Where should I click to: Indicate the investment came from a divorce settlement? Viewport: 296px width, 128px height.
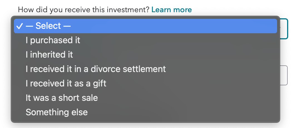[x=95, y=69]
